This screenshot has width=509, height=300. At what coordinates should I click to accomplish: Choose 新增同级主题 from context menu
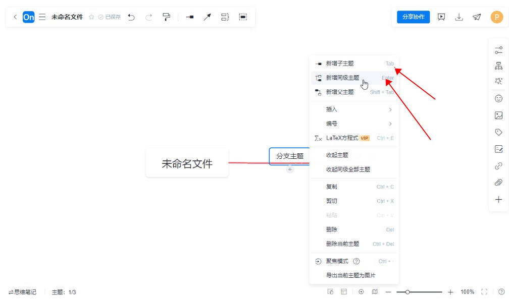[x=343, y=78]
